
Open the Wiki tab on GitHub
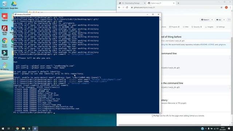point(186,27)
